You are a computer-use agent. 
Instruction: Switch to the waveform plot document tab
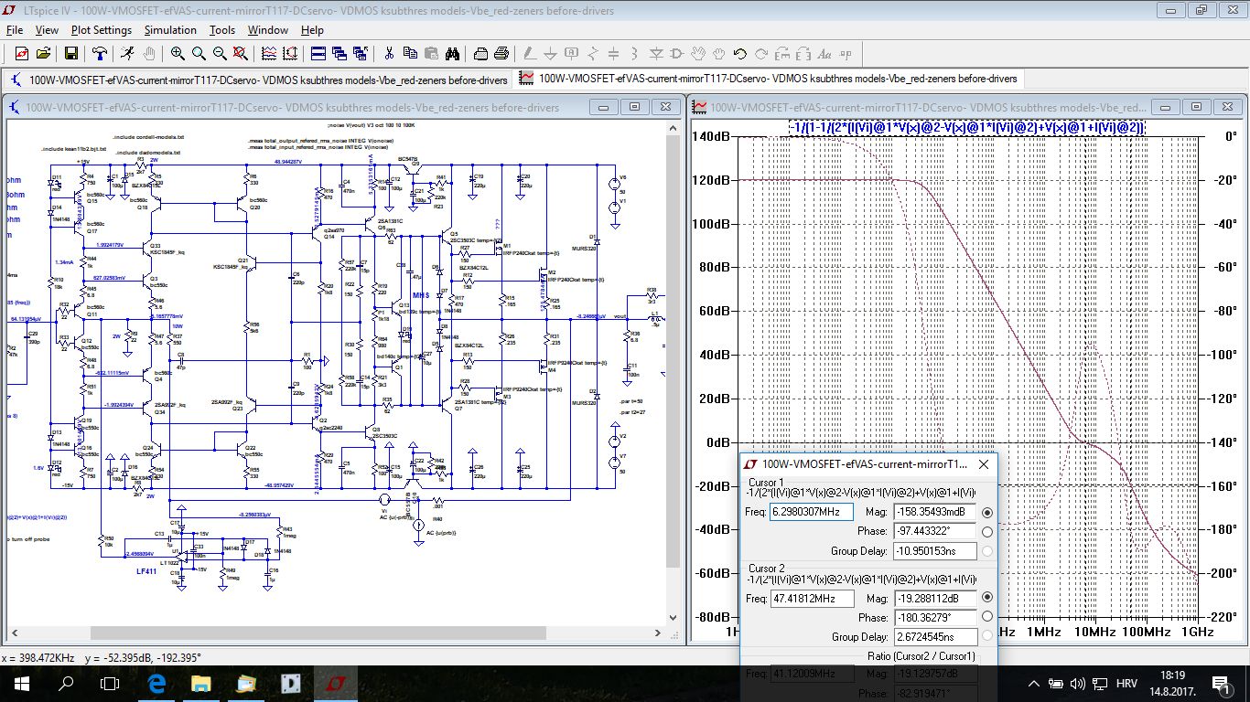(769, 80)
